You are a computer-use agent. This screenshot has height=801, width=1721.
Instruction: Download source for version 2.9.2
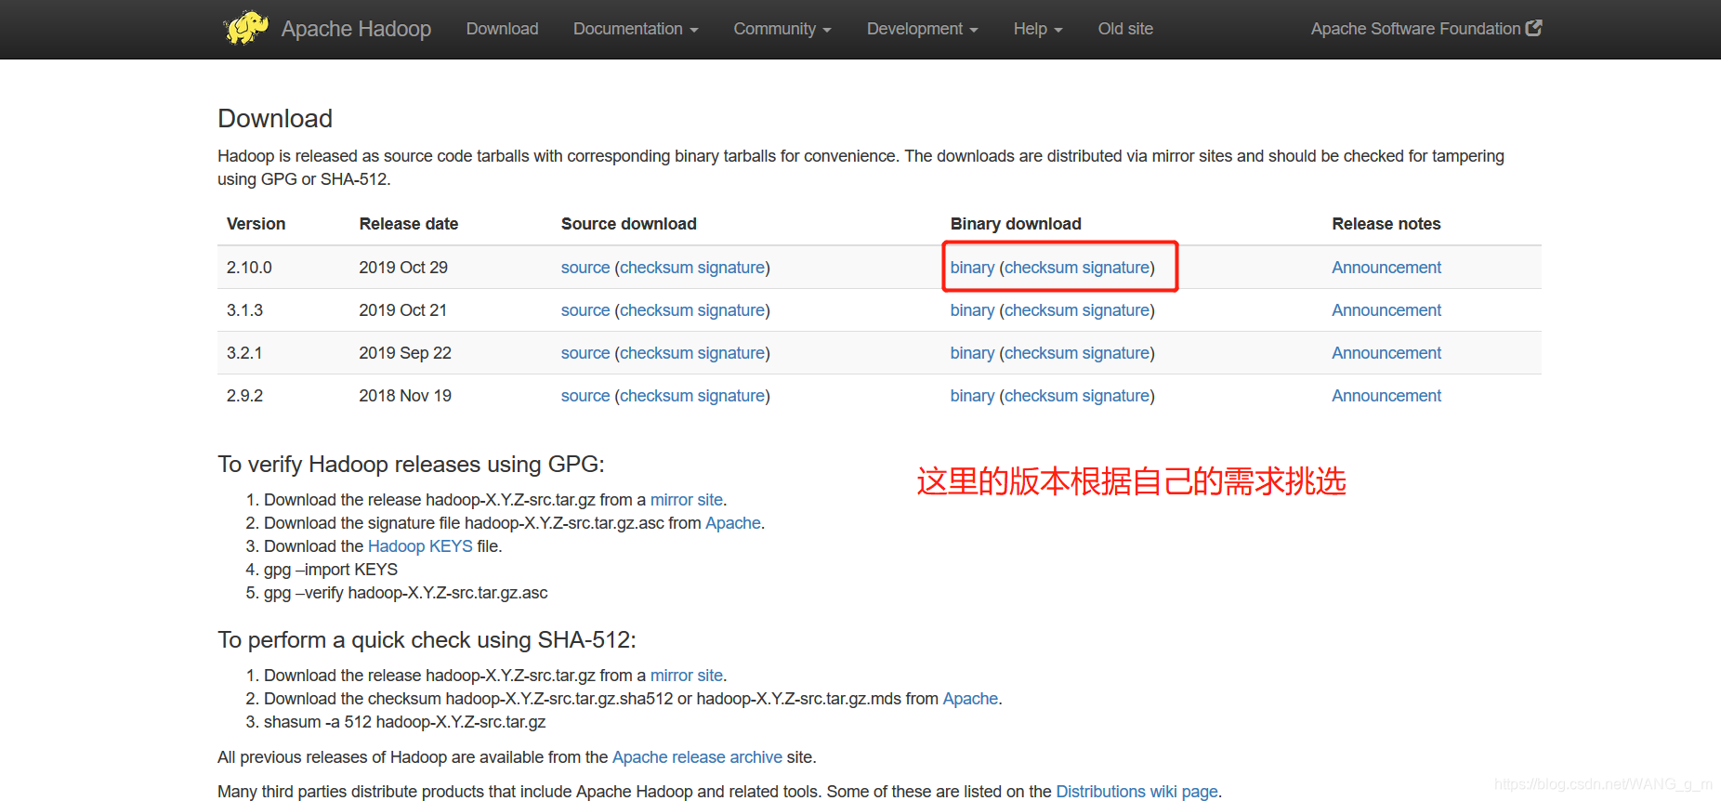click(585, 396)
